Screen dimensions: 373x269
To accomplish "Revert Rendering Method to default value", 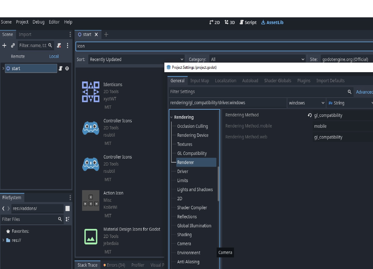I will point(310,115).
